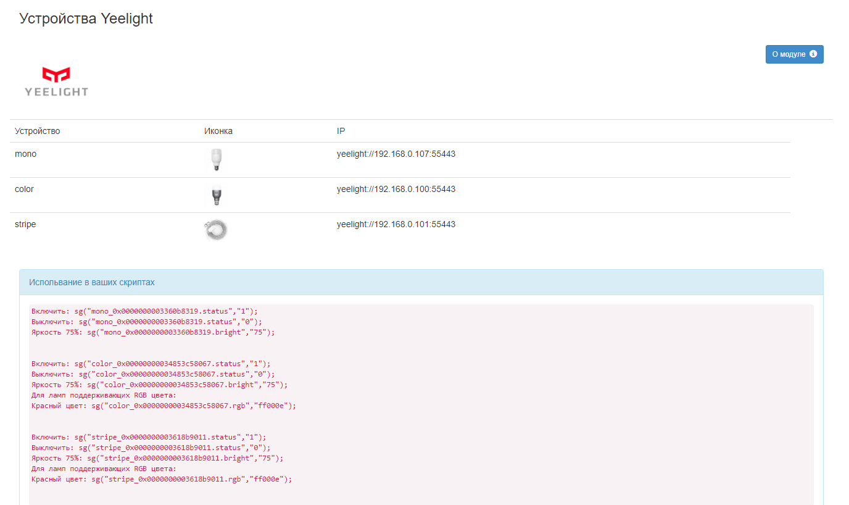Select the 'color' device name
The height and width of the screenshot is (505, 849).
[24, 189]
